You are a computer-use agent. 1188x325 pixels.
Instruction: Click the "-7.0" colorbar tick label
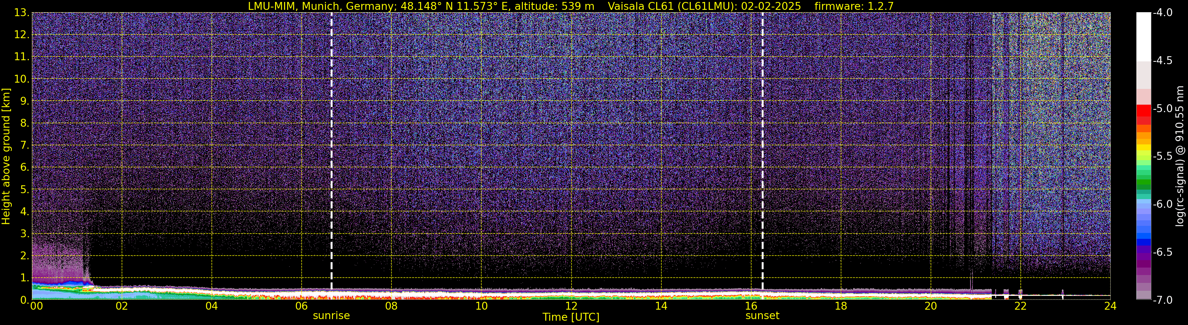(x=1162, y=300)
